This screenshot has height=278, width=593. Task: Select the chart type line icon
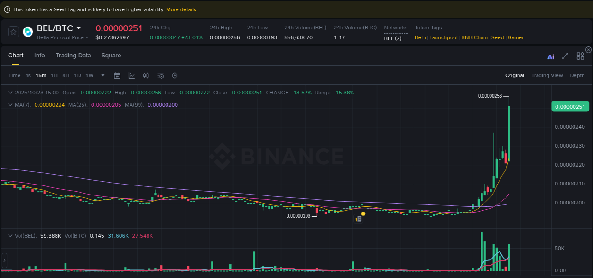[x=131, y=75]
